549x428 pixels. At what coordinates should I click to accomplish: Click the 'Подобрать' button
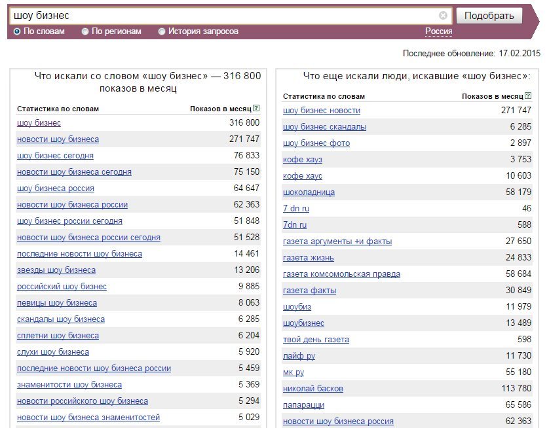tap(489, 16)
